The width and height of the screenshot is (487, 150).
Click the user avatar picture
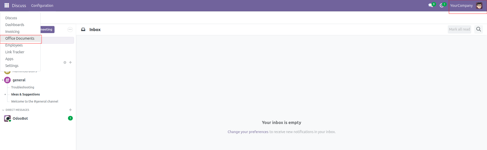tap(479, 6)
